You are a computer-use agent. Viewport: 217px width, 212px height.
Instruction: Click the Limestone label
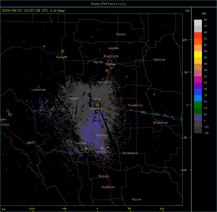[39, 90]
